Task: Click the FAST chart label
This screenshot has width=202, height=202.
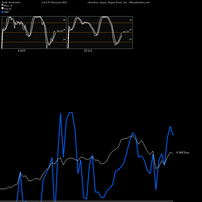Action: tap(21, 51)
